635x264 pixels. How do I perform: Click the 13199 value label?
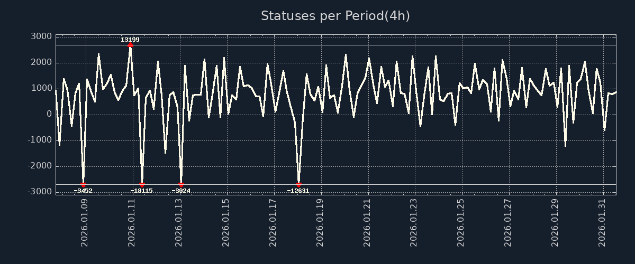[x=130, y=40]
